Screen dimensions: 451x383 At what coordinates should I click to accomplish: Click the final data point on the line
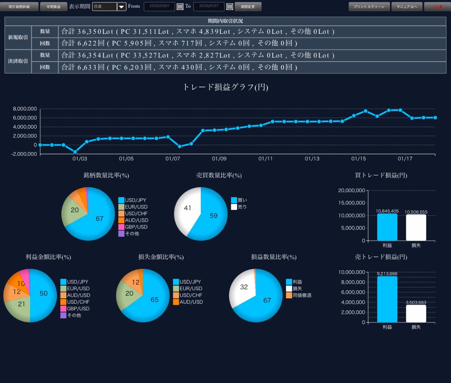point(435,117)
